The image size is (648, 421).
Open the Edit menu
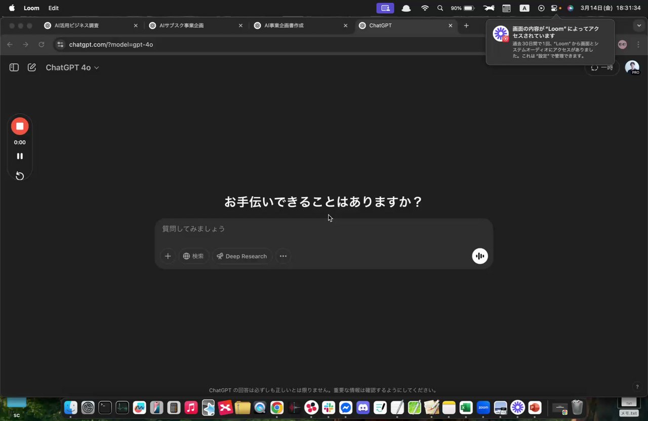(x=54, y=8)
